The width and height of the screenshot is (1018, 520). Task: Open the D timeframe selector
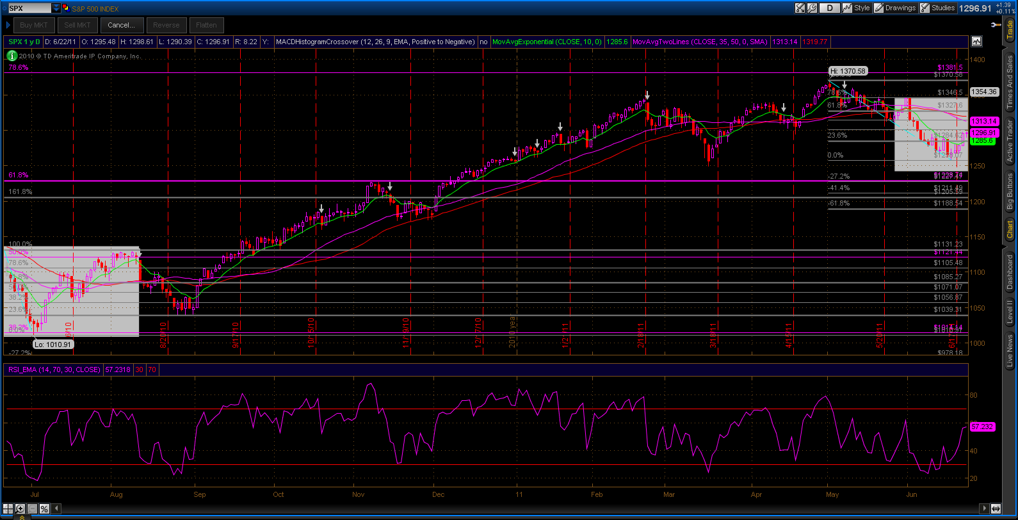[830, 8]
